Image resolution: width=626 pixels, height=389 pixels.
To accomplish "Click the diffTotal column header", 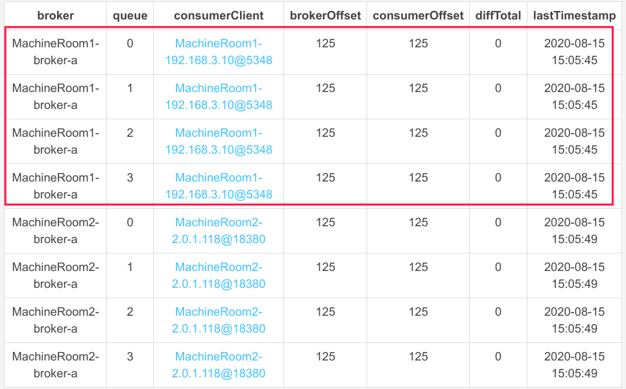I will (498, 15).
